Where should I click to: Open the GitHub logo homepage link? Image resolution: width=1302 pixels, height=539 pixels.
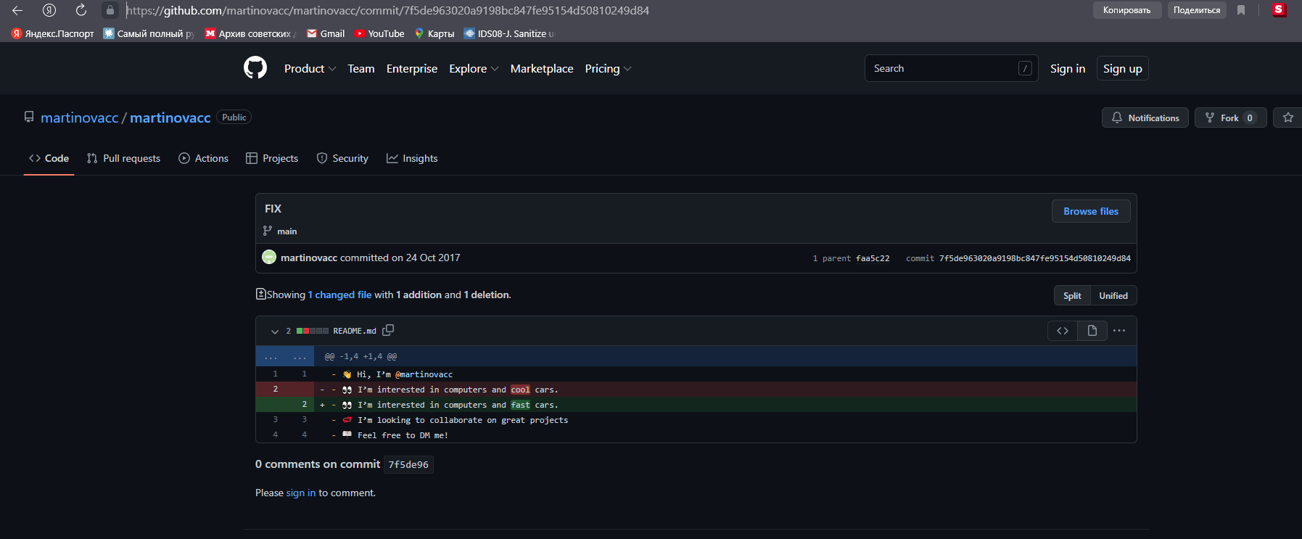pyautogui.click(x=255, y=68)
